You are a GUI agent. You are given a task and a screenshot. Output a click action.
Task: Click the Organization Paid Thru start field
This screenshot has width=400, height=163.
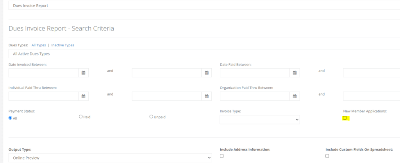255,96
